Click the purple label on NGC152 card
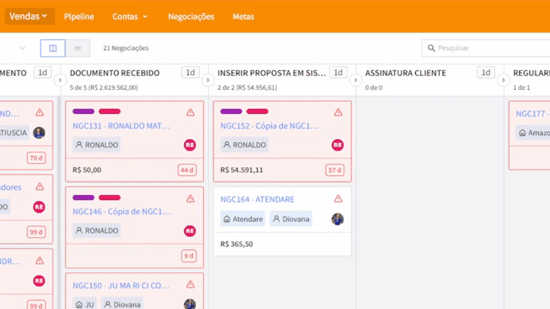This screenshot has width=550, height=309. click(231, 111)
